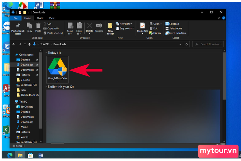241x161 pixels.
Task: Click the Search Downloads field
Action: point(208,44)
